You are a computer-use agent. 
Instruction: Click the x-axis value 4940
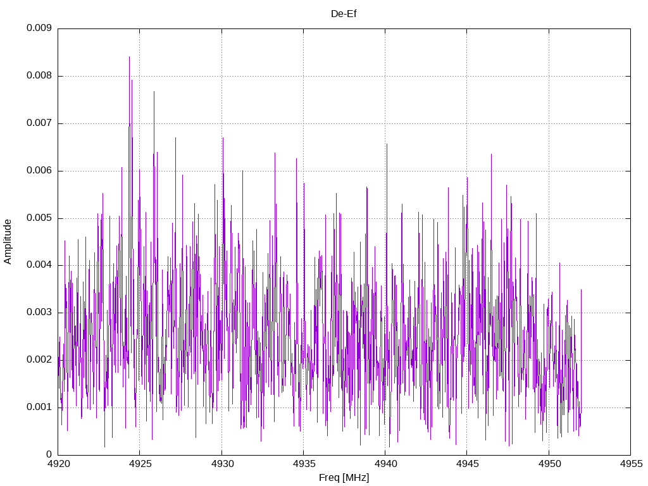[x=386, y=464]
